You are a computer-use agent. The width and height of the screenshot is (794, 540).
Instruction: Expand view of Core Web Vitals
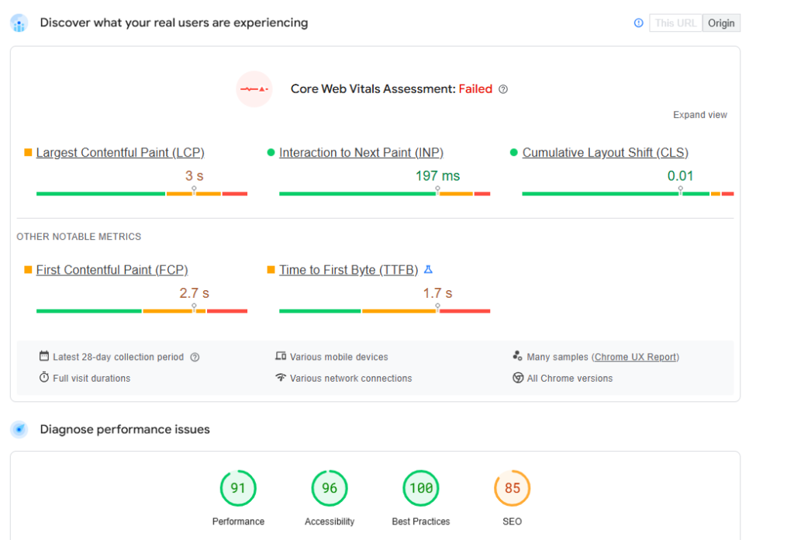click(699, 115)
